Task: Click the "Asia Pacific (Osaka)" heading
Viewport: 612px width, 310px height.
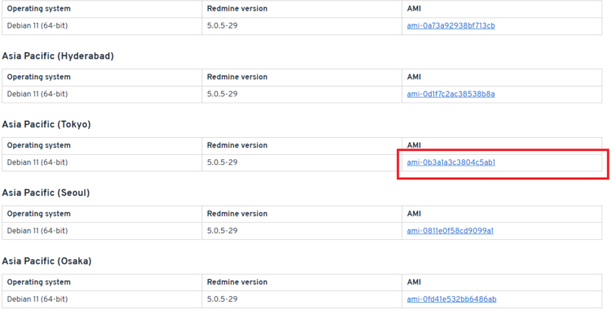Action: (47, 261)
